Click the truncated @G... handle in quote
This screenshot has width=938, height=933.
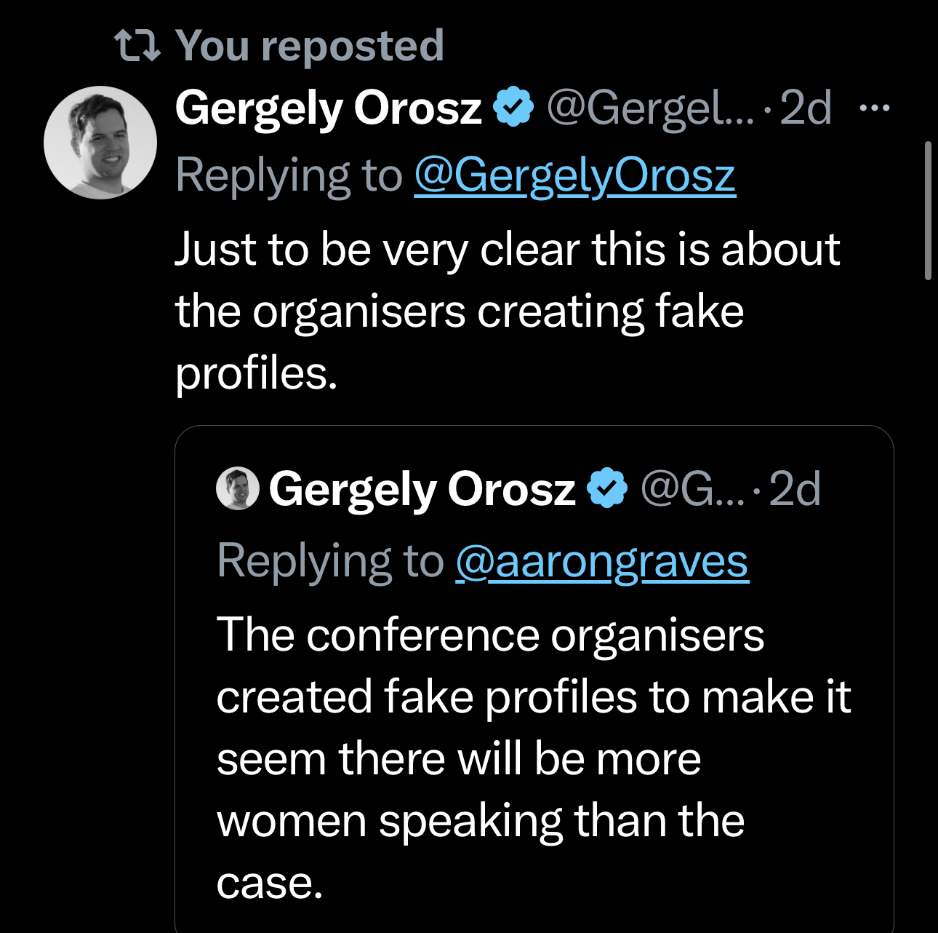tap(692, 488)
